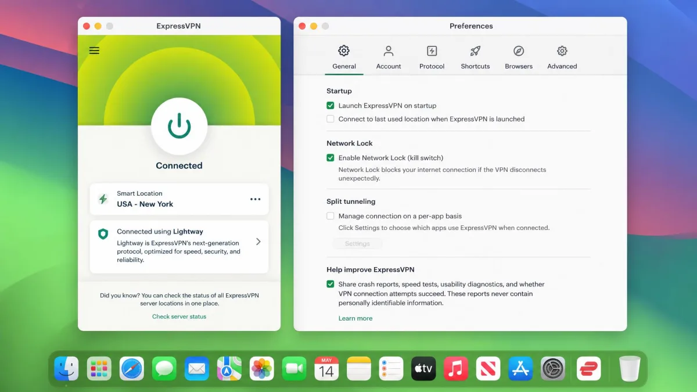The width and height of the screenshot is (697, 392).
Task: Open Maps from the dock
Action: 229,368
